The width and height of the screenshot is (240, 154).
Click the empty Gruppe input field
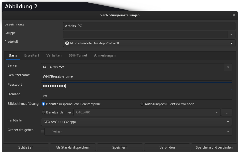coord(145,35)
